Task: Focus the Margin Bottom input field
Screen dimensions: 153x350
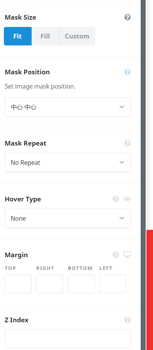Action: [x=81, y=284]
